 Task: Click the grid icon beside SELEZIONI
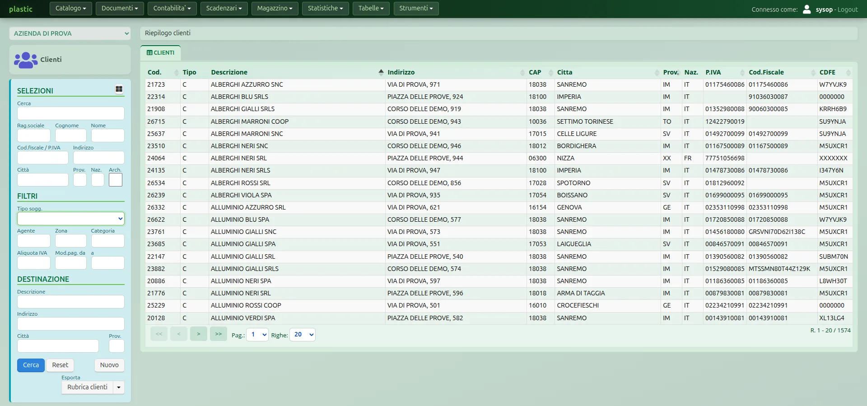(119, 89)
